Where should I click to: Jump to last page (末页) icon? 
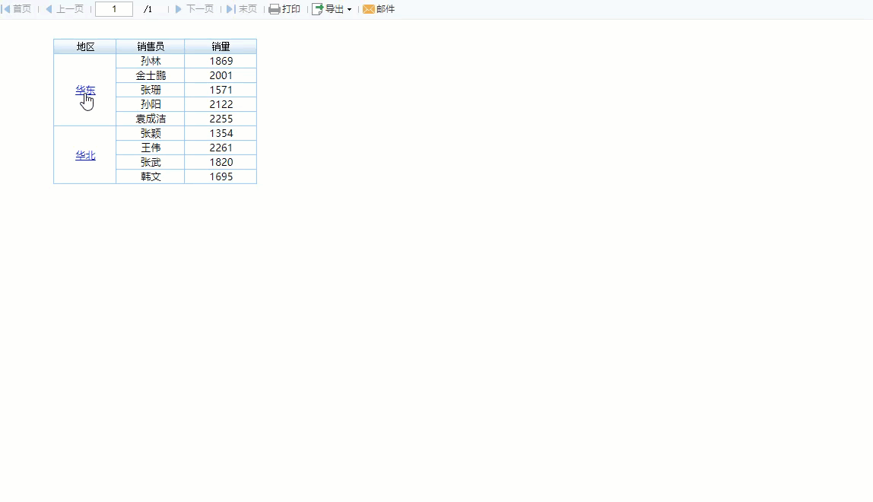click(230, 9)
